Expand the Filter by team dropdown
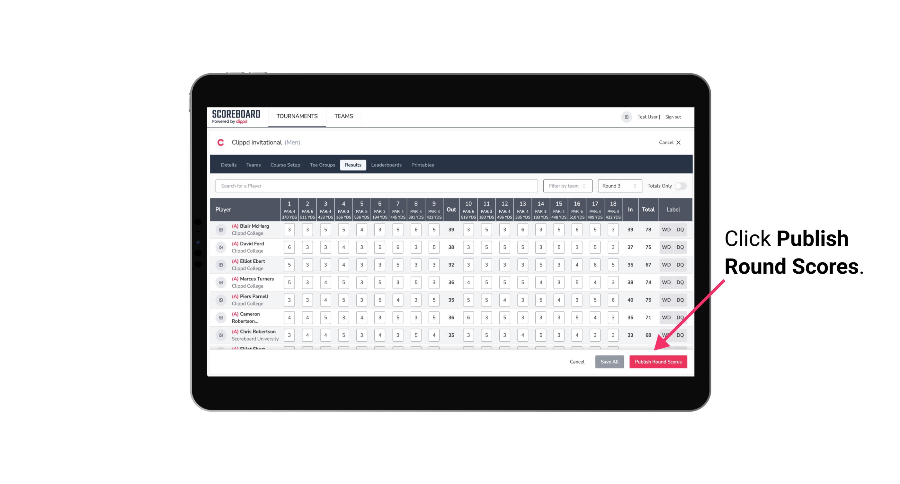Screen dimensions: 900x484 click(x=566, y=185)
